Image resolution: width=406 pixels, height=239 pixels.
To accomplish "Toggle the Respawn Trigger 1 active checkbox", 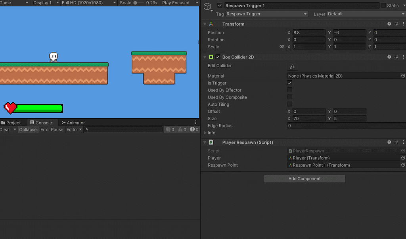I will coord(219,6).
